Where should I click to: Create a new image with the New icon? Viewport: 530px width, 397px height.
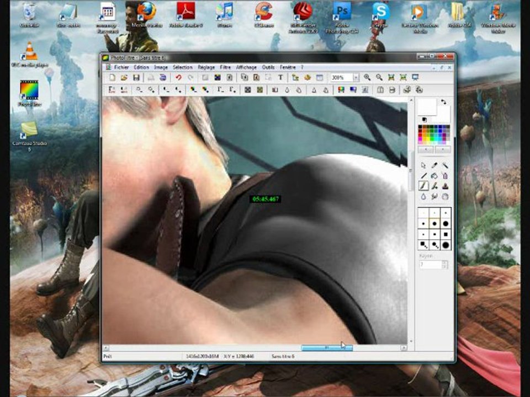(112, 78)
